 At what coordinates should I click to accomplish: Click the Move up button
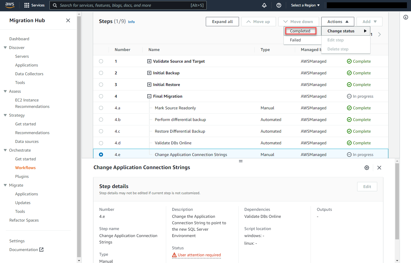coord(258,22)
